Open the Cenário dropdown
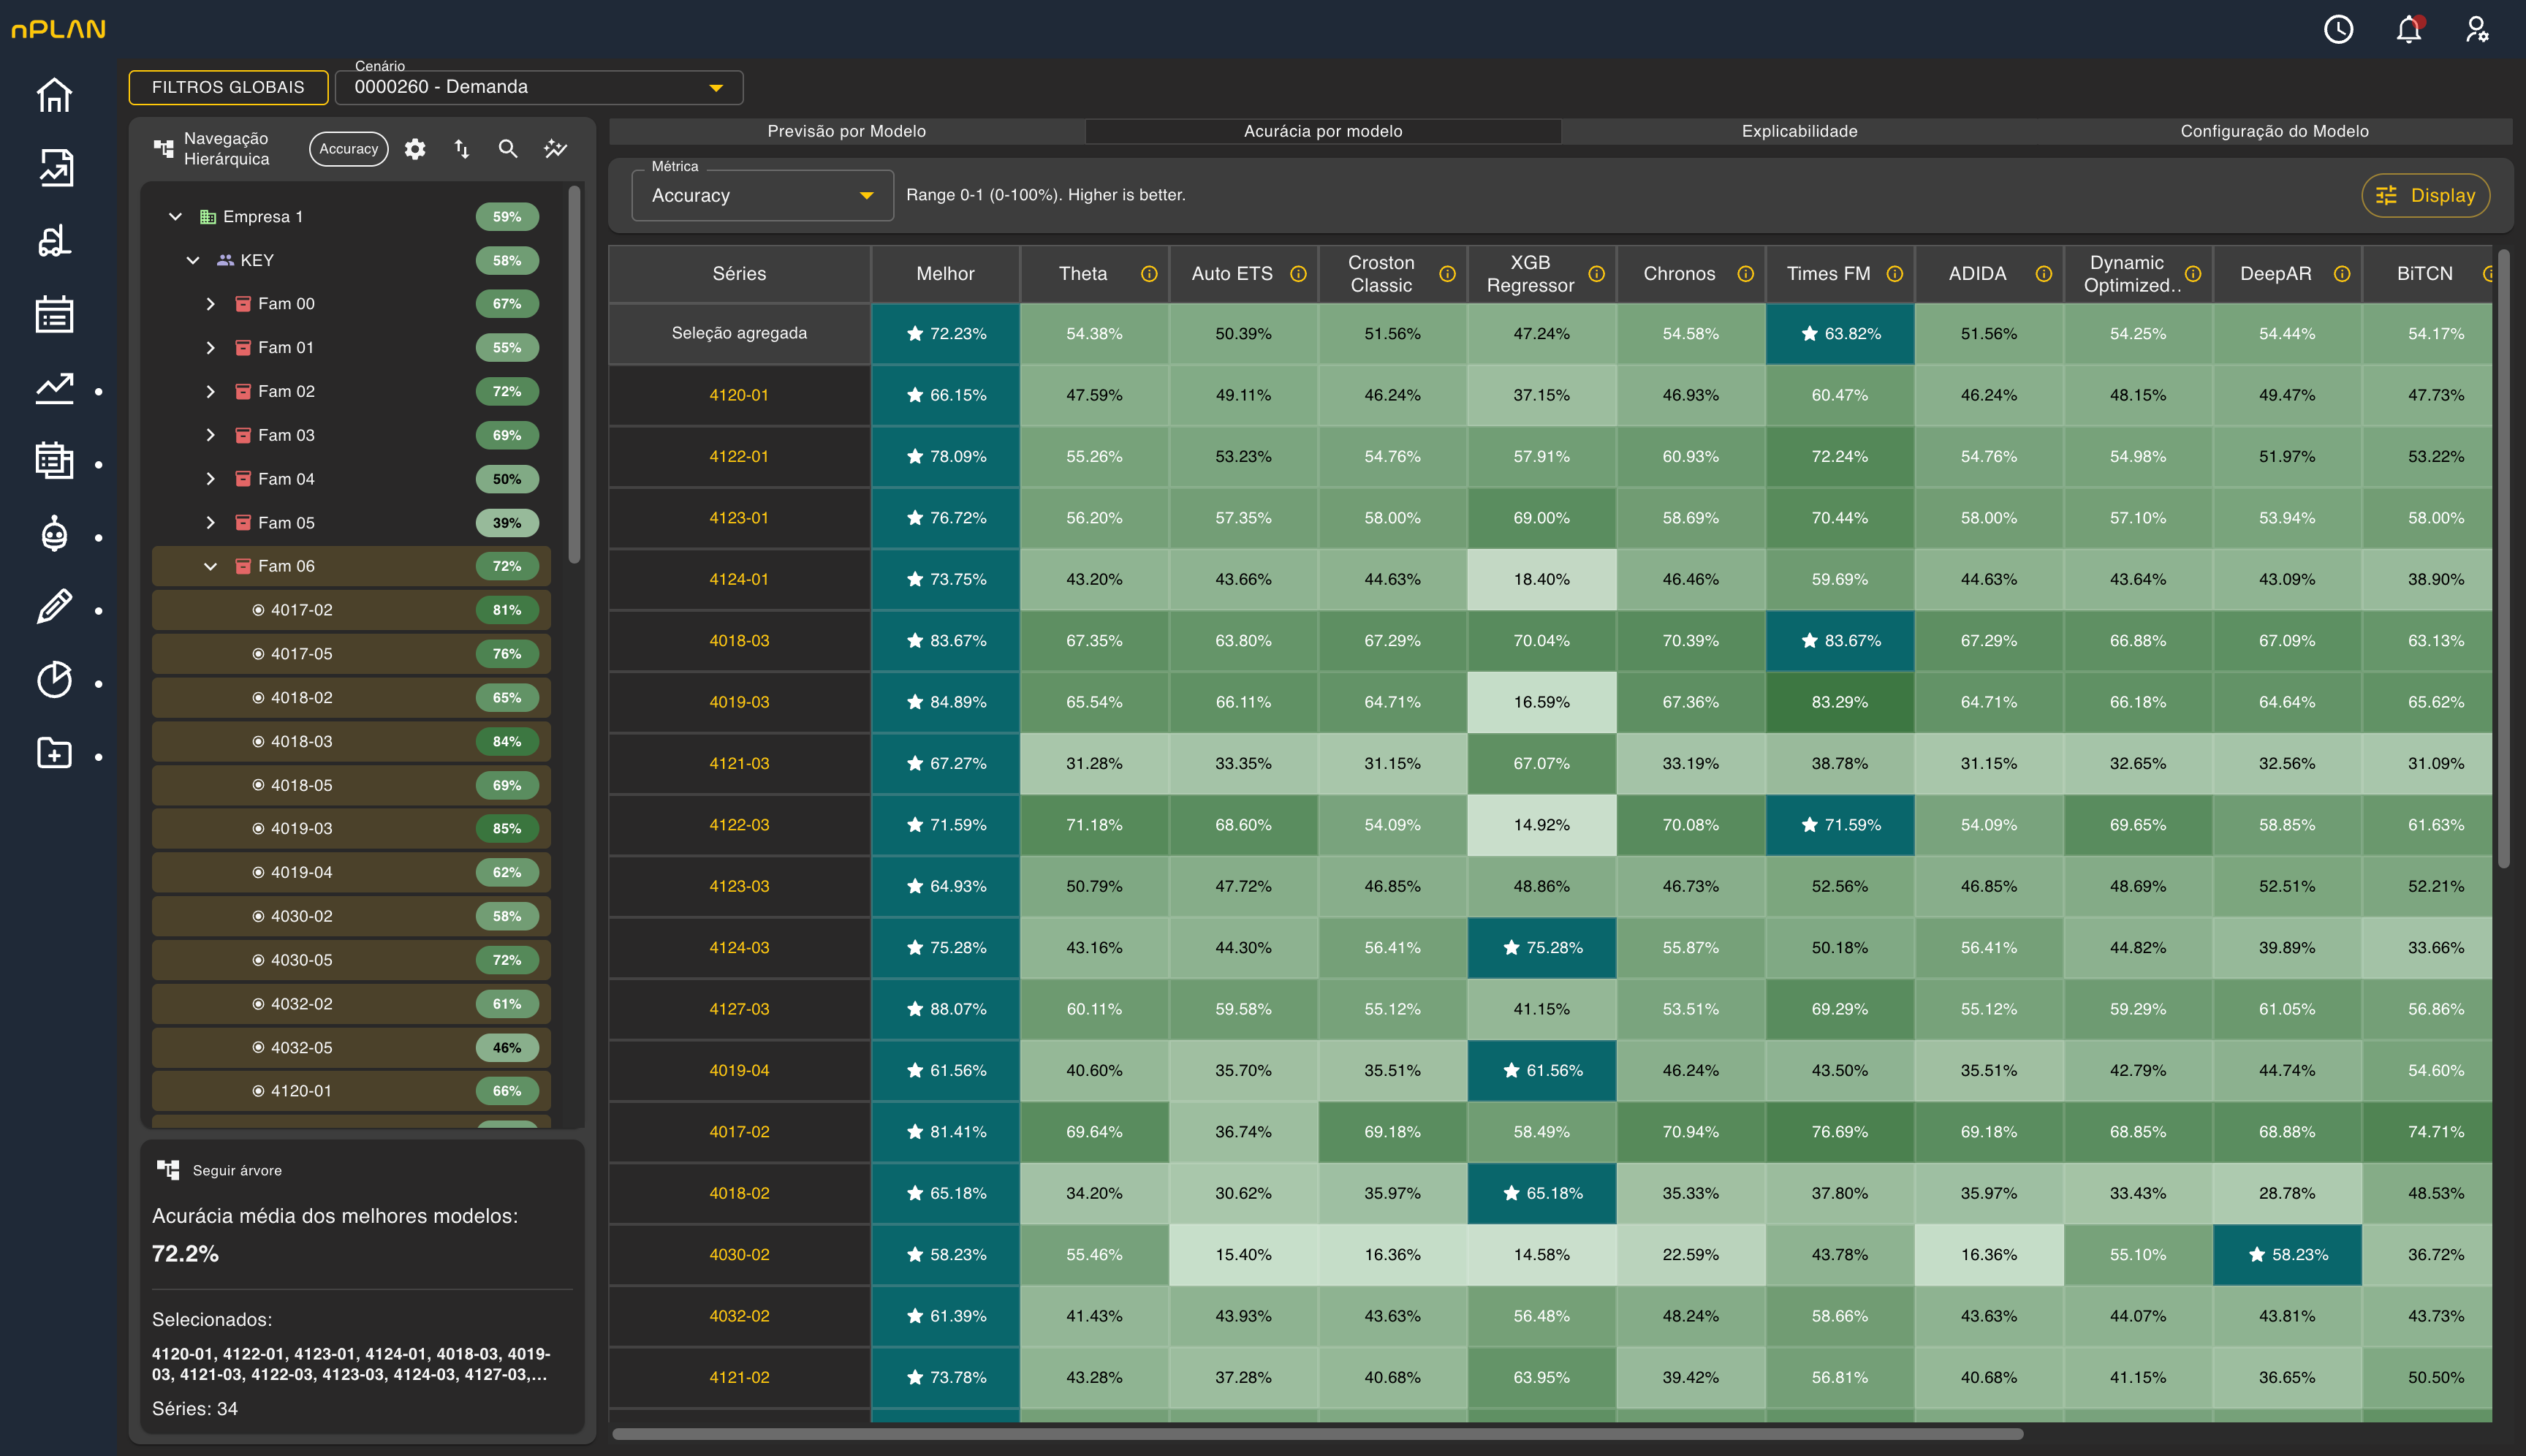 pyautogui.click(x=538, y=87)
